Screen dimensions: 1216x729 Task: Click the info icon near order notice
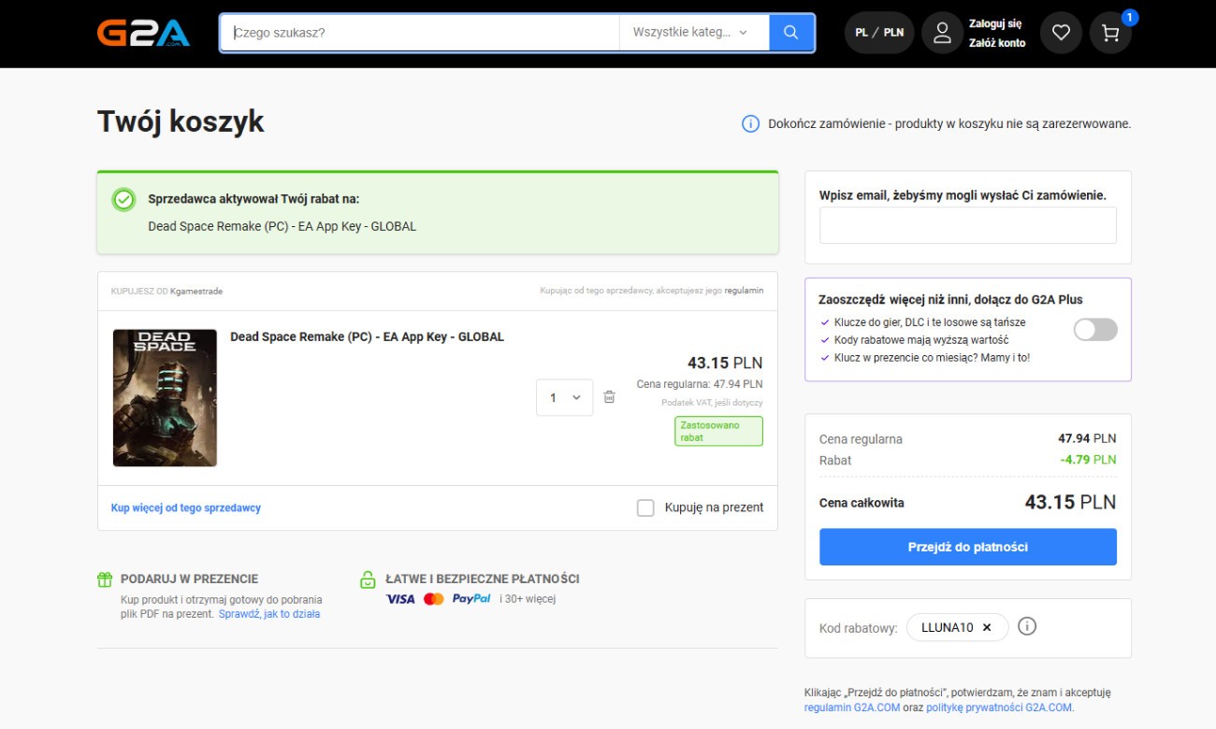750,123
